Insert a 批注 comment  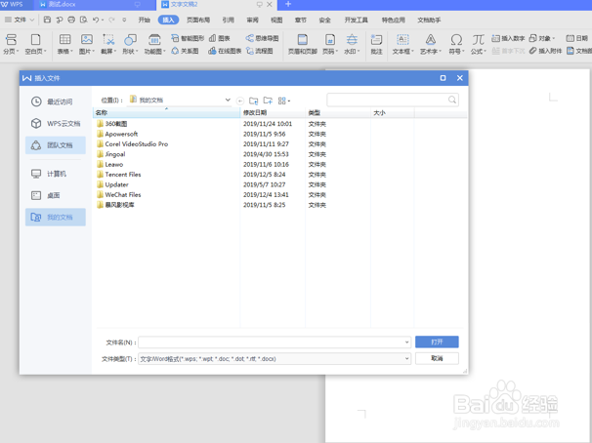click(376, 44)
